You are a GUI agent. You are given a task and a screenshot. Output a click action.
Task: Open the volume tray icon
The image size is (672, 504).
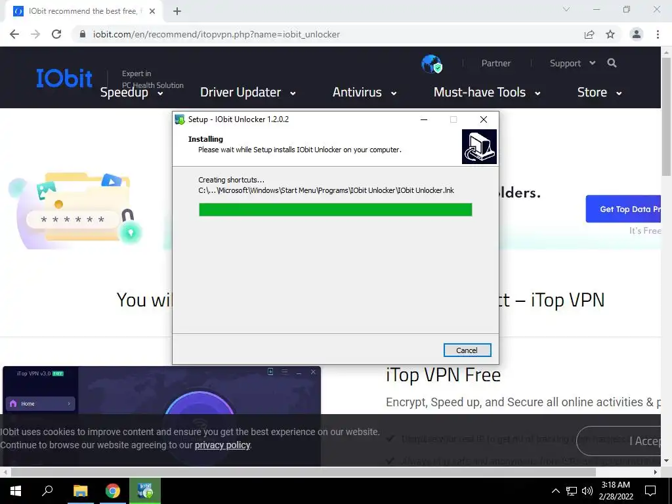point(587,491)
